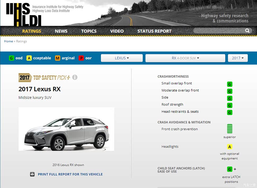Viewport: 257px width, 188px height.
Task: Open the RATINGS menu
Action: (x=32, y=31)
